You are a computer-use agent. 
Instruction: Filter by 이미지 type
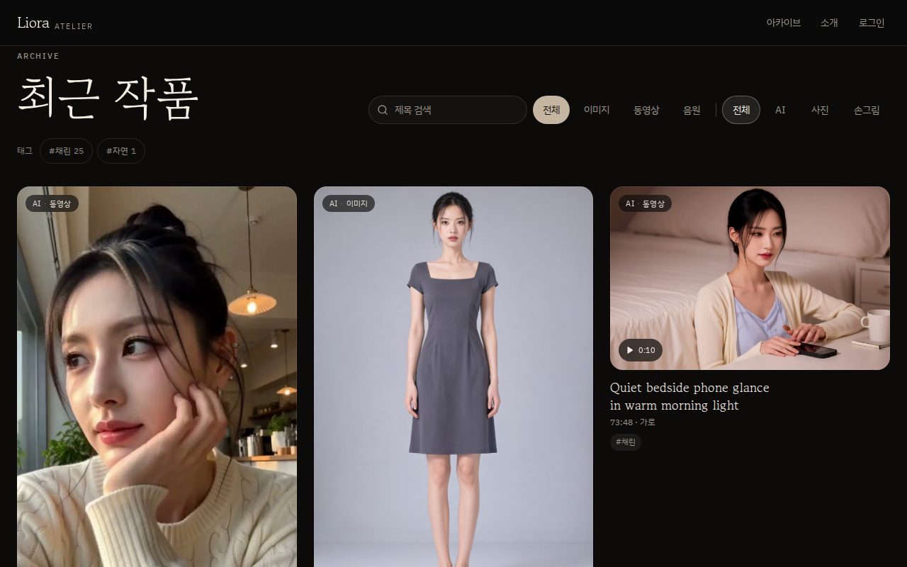pos(597,110)
